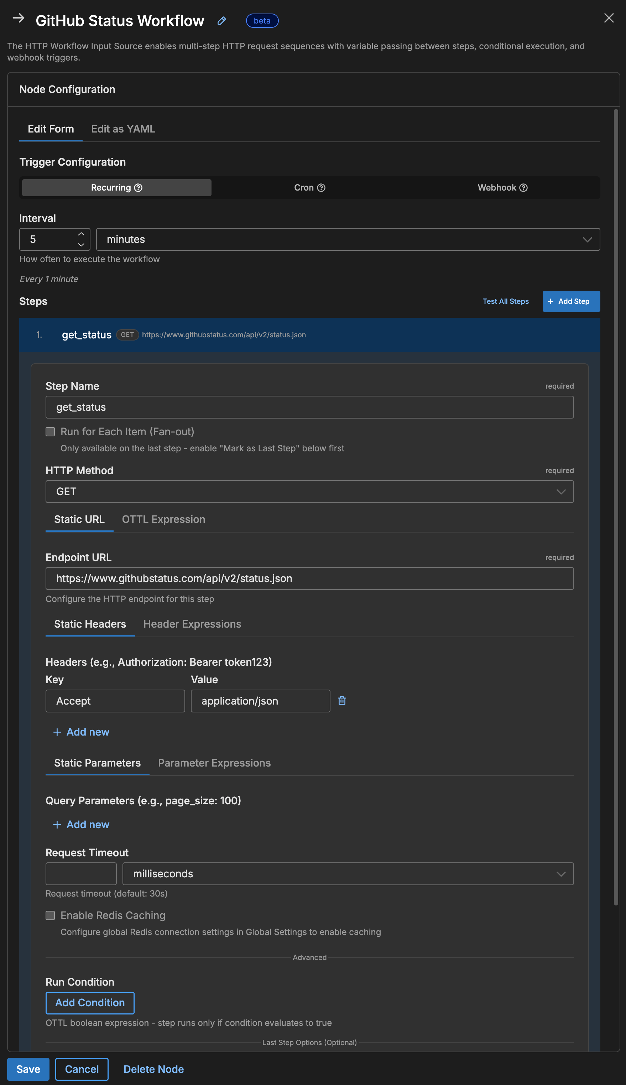
Task: Open the interval unit dropdown showing minutes
Action: tap(587, 239)
